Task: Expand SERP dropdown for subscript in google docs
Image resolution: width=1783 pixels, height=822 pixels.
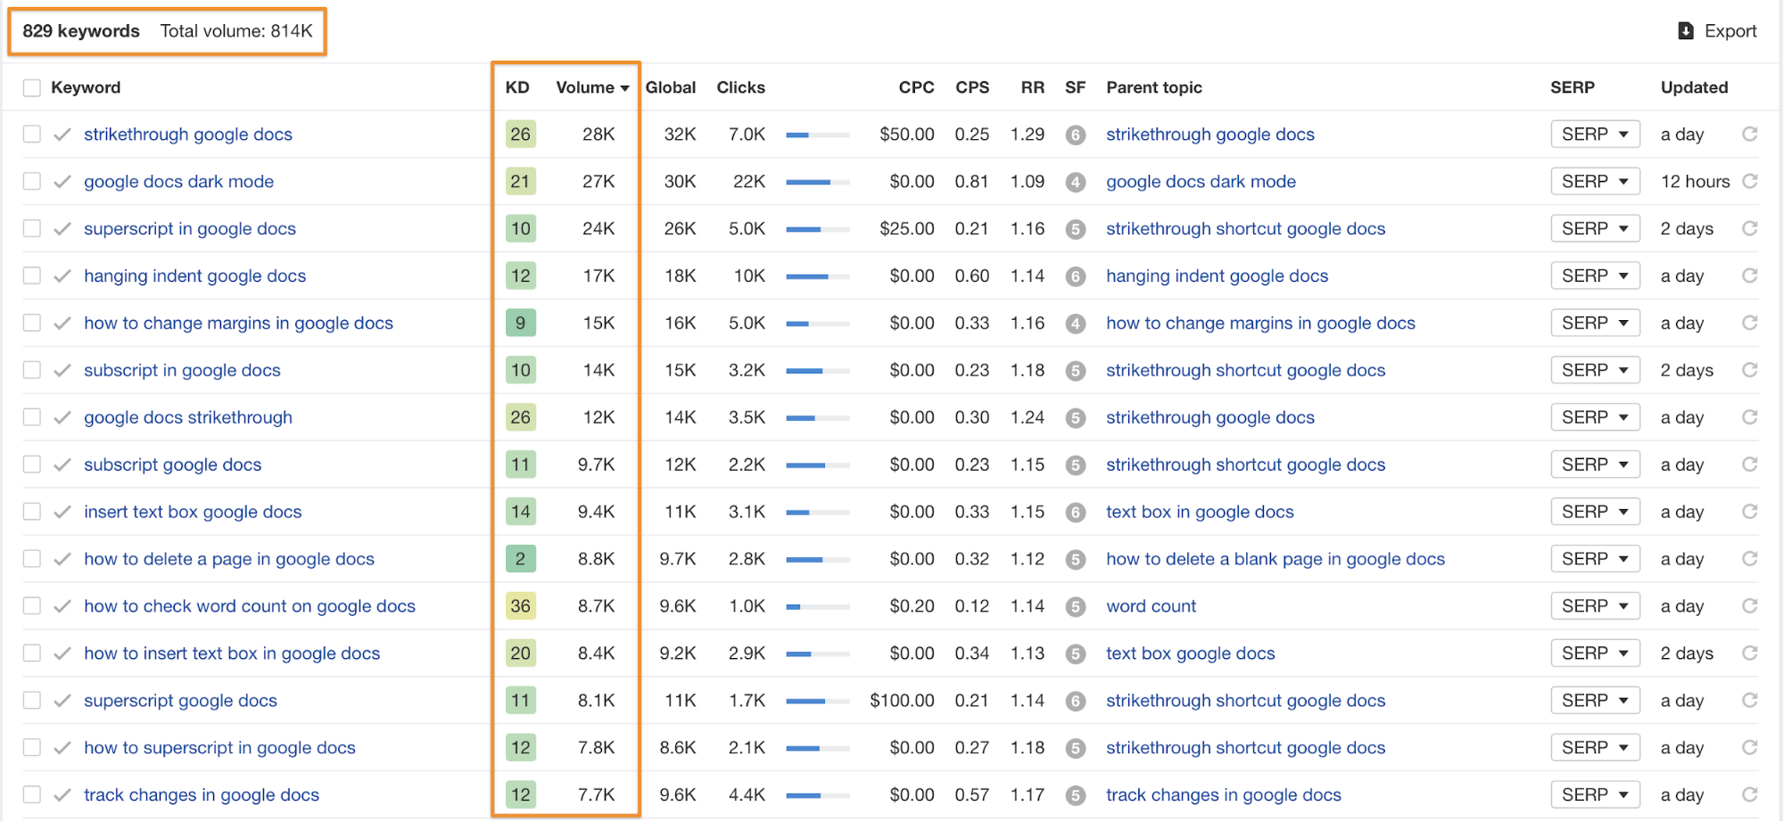Action: [1595, 370]
